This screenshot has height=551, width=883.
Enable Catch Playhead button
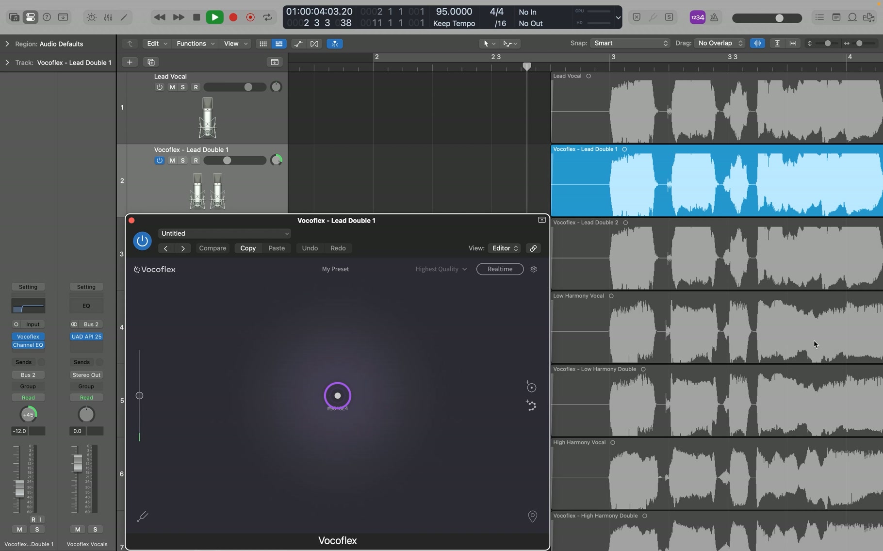[335, 44]
